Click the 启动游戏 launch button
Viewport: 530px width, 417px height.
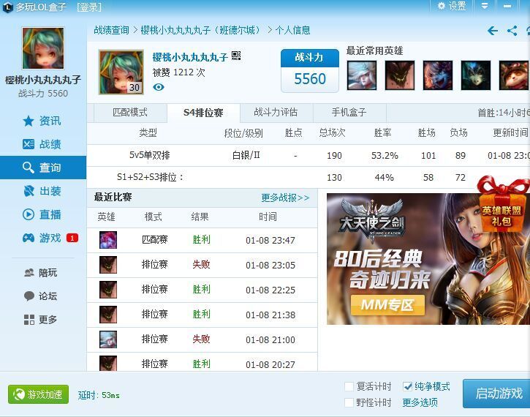tap(496, 394)
